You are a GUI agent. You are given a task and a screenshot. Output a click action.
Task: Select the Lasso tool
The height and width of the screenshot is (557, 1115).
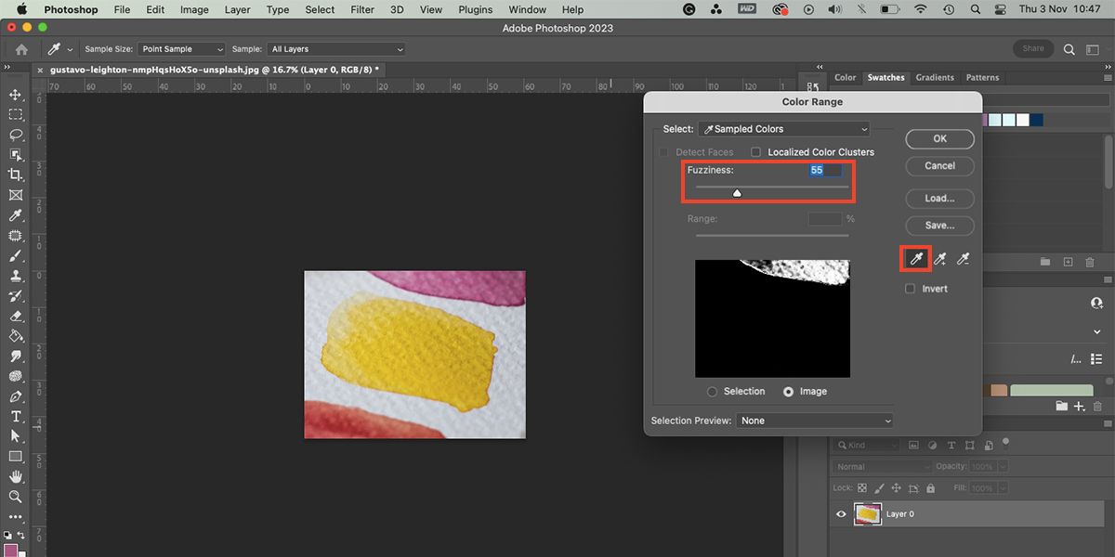(16, 135)
